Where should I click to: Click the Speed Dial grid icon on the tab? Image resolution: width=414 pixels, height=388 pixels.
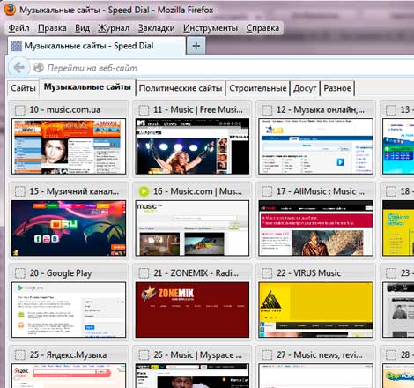[x=17, y=46]
